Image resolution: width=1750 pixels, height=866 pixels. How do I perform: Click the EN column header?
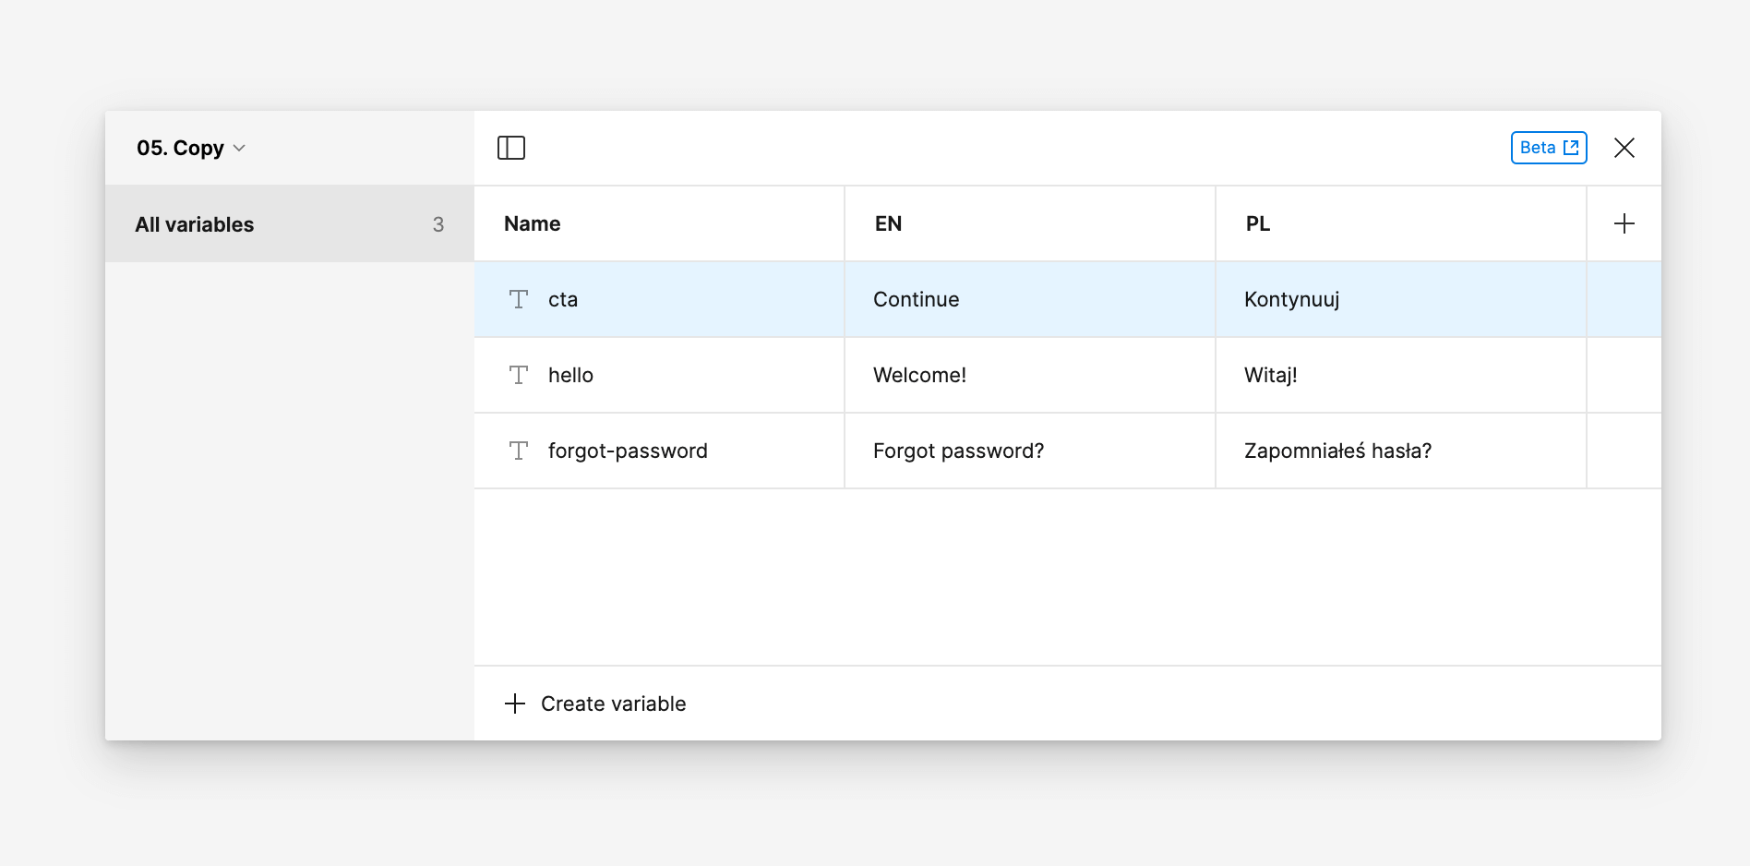[x=888, y=223]
